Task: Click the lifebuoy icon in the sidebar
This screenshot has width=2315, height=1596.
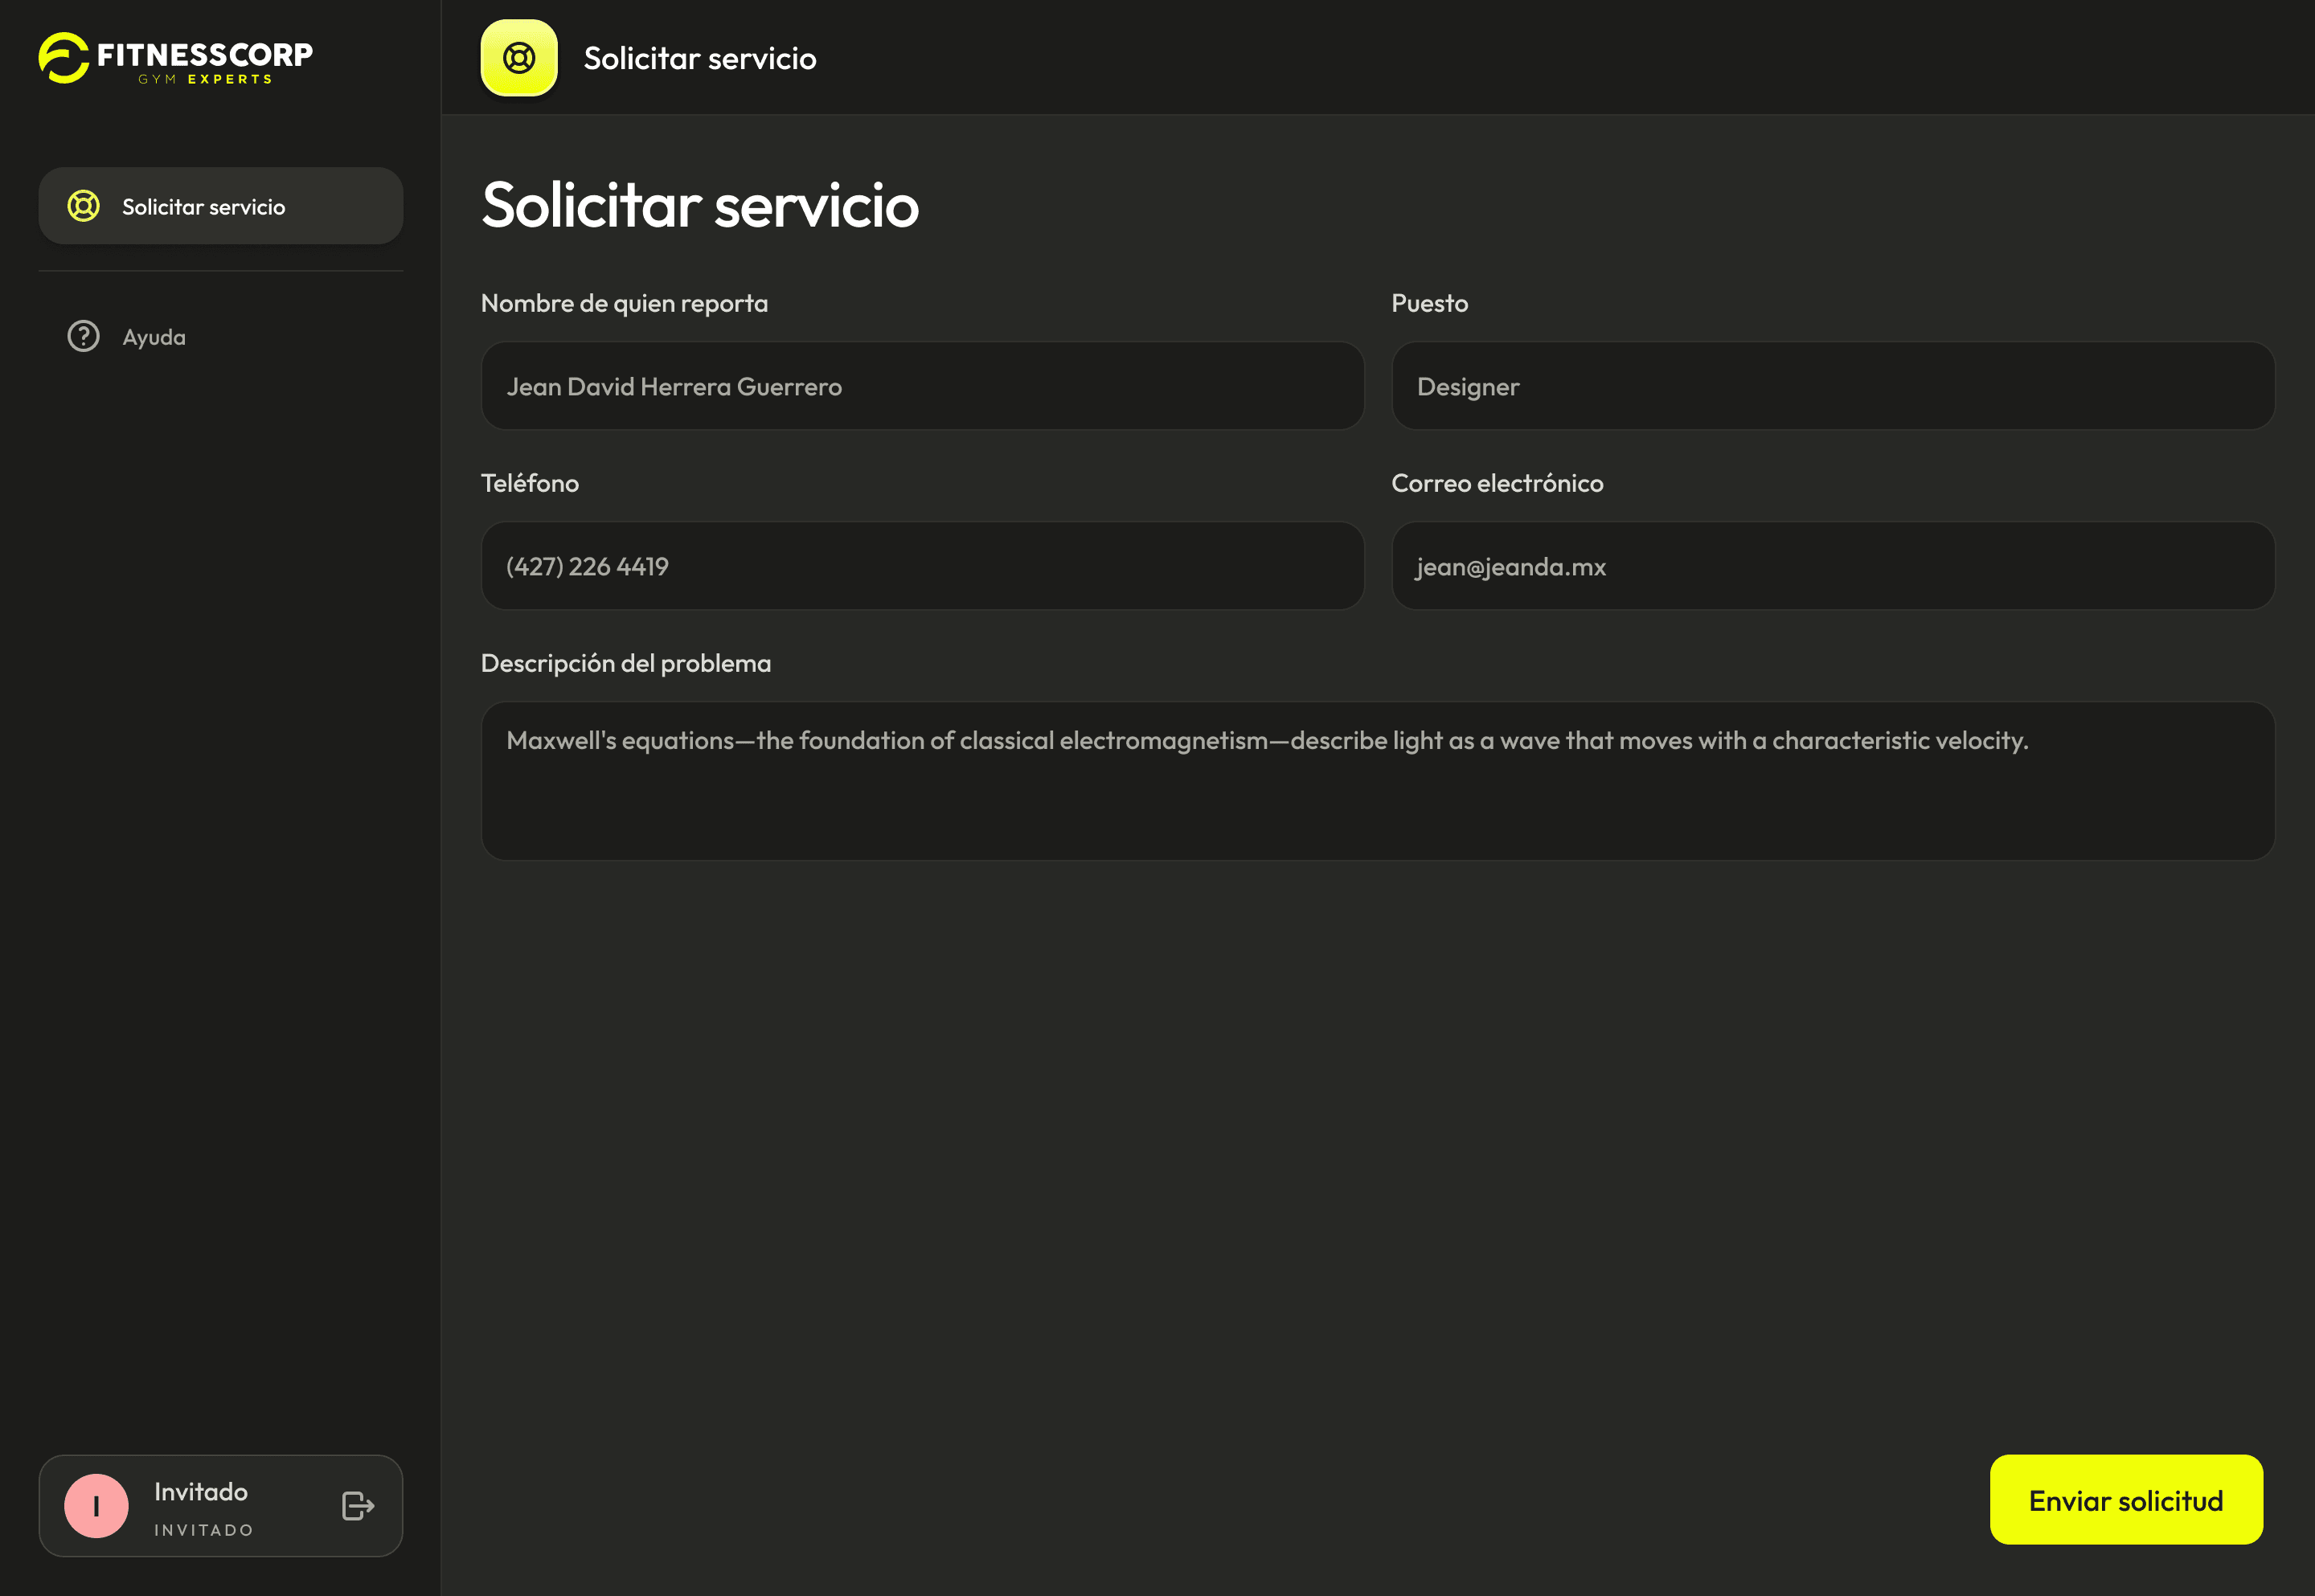Action: (84, 206)
